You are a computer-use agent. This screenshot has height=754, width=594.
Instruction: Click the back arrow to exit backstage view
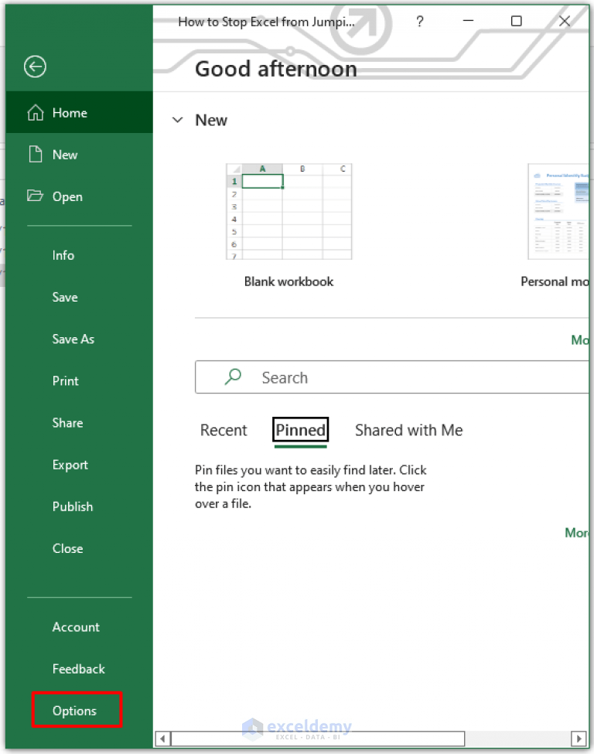[34, 67]
